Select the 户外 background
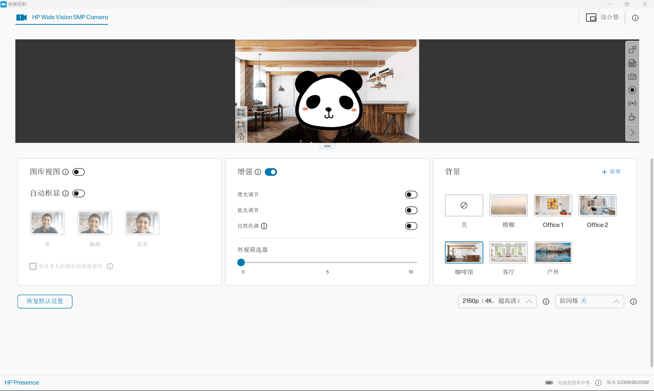Viewport: 654px width, 391px height. (x=553, y=252)
